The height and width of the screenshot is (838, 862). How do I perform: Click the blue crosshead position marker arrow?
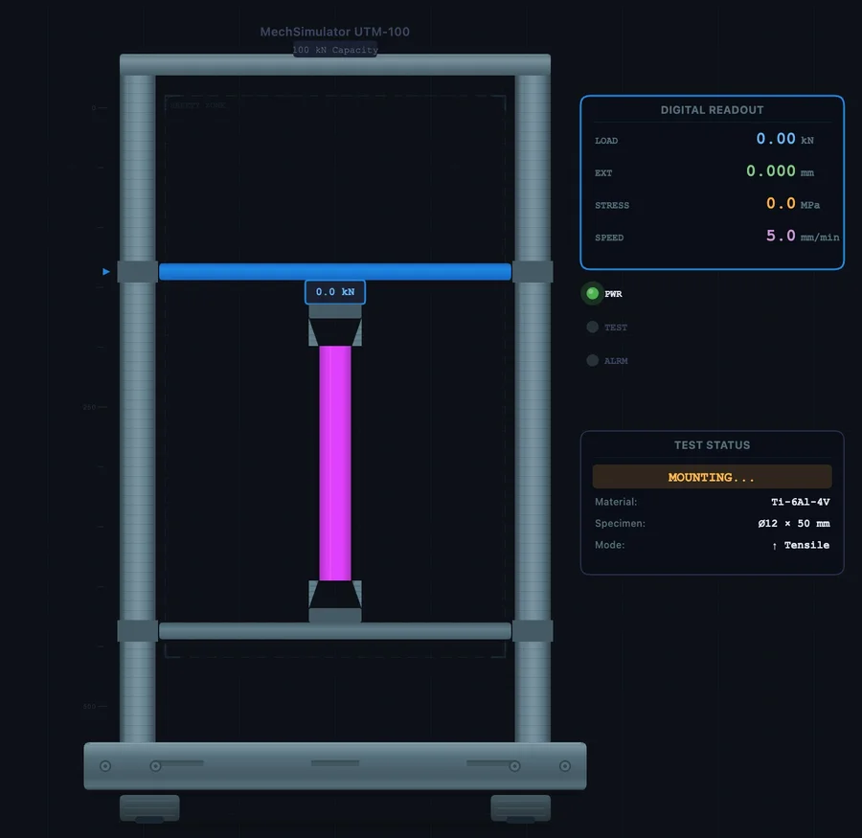[105, 271]
